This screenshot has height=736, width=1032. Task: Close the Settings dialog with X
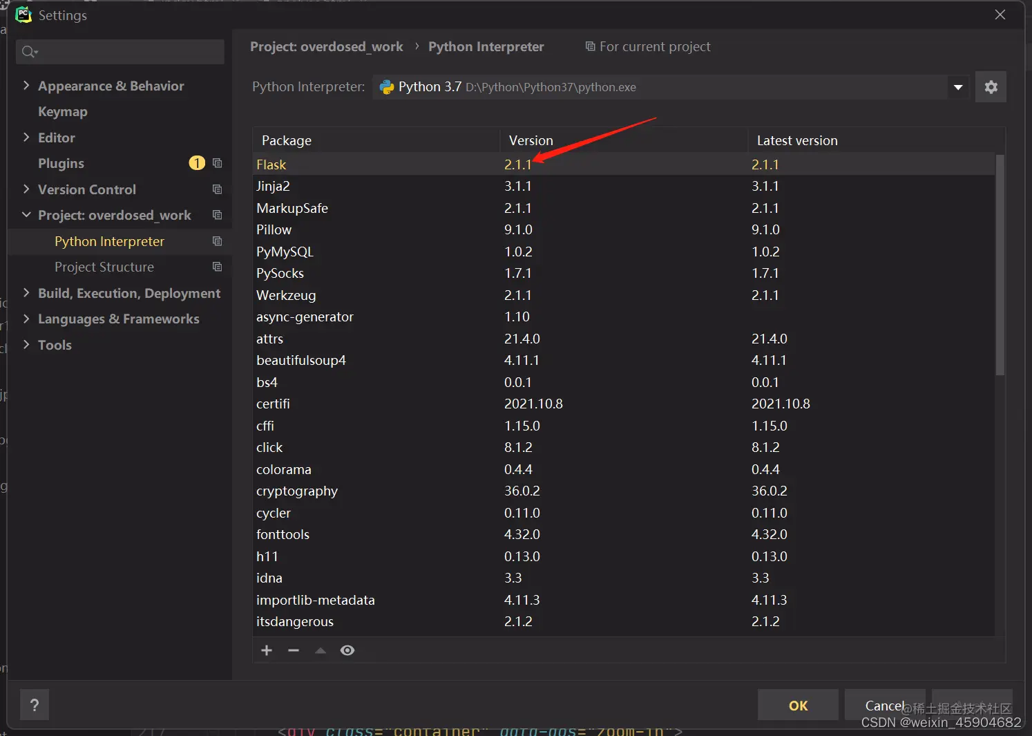tap(1000, 15)
